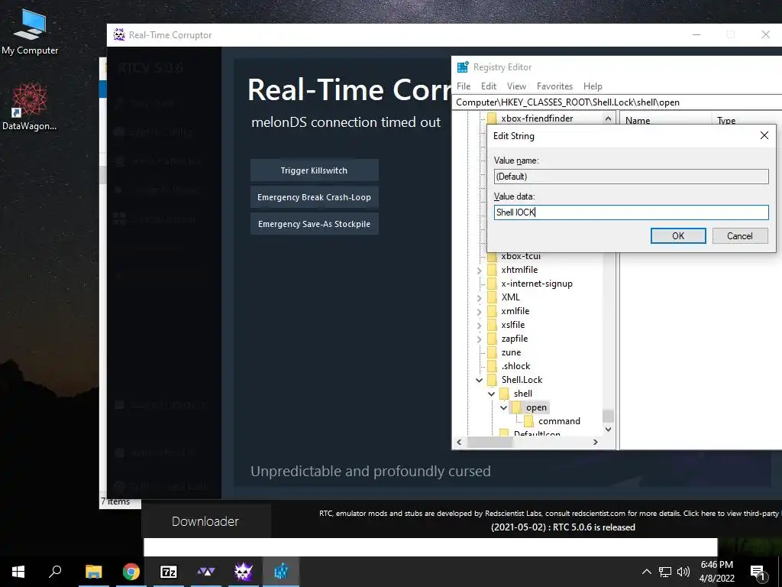
Task: Expand the xslfile registry key
Action: pyautogui.click(x=480, y=325)
